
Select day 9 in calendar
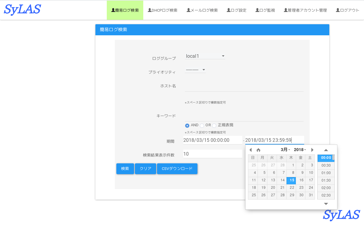coord(301,173)
